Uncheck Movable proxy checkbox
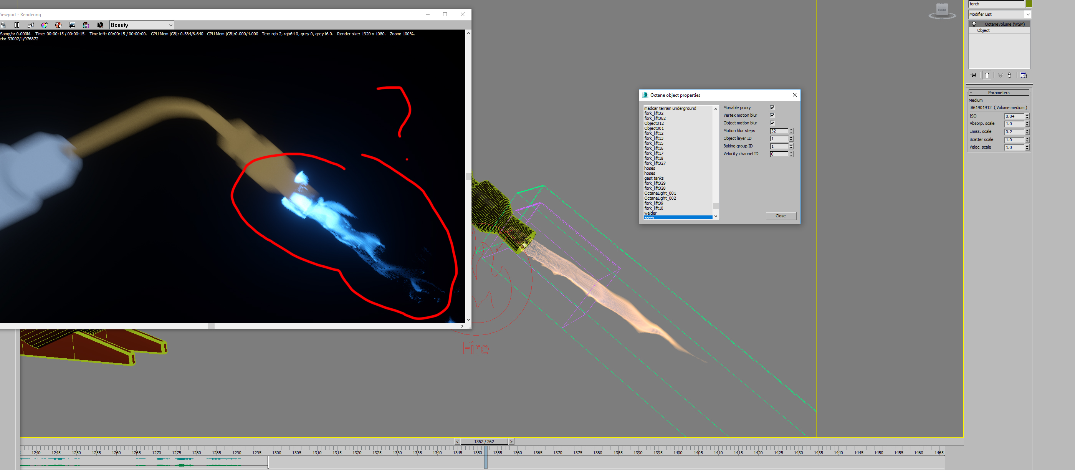This screenshot has height=470, width=1075. [x=772, y=108]
